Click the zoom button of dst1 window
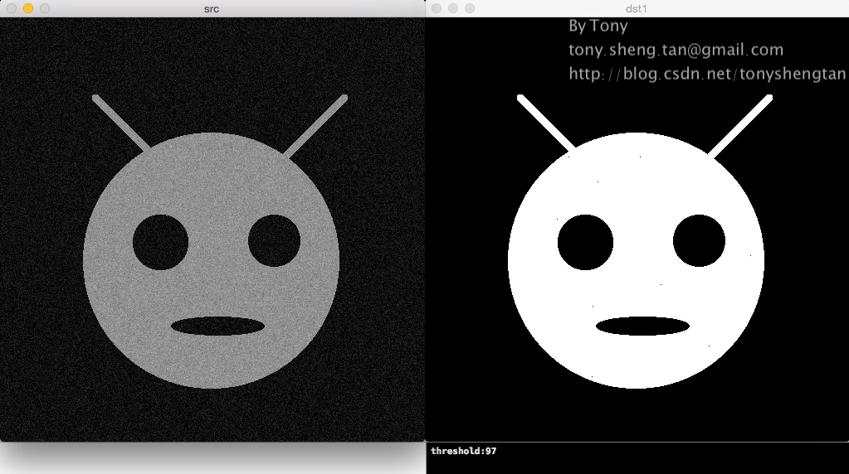849x474 pixels. click(x=470, y=8)
